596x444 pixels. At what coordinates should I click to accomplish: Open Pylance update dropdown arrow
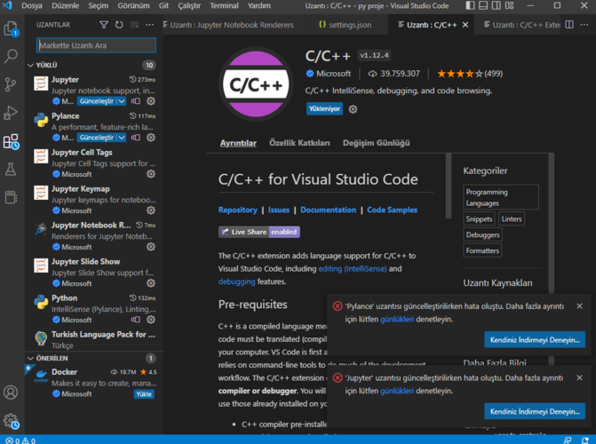tap(122, 138)
